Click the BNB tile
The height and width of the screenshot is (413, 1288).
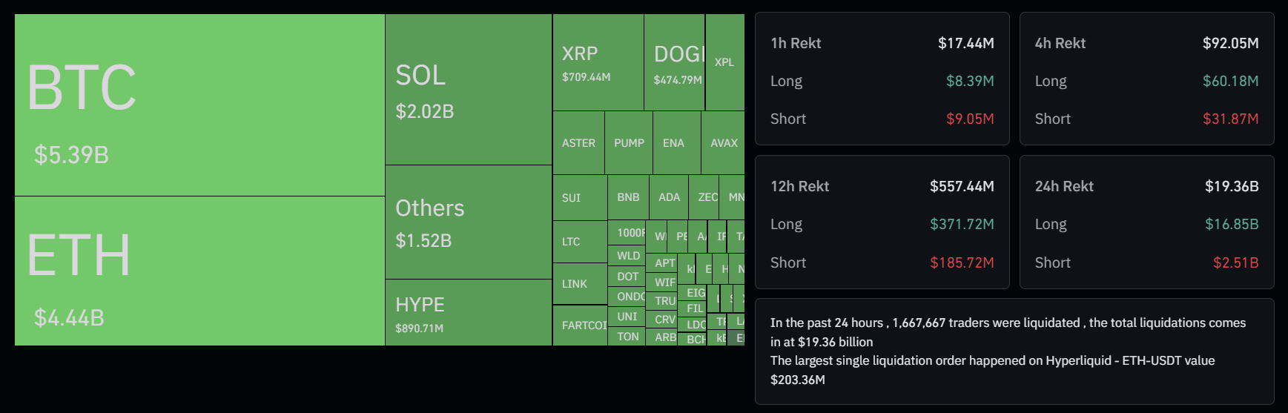(628, 197)
